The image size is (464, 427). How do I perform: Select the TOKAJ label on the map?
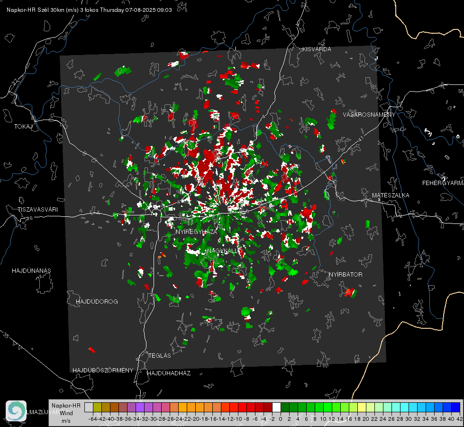click(23, 127)
